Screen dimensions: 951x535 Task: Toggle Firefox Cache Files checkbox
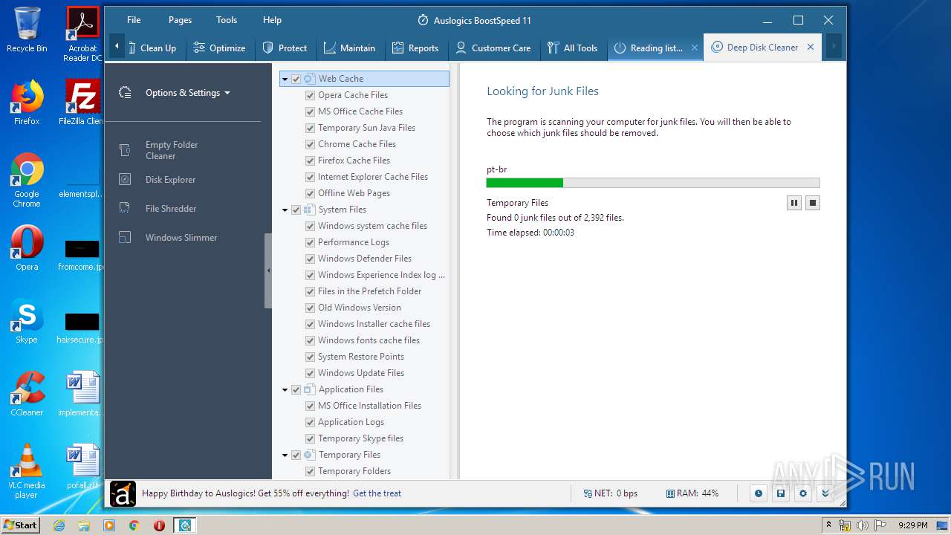(x=311, y=160)
